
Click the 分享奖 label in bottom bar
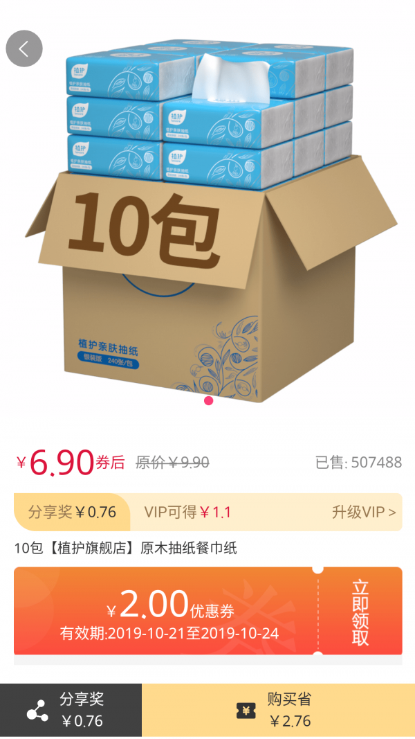82,700
